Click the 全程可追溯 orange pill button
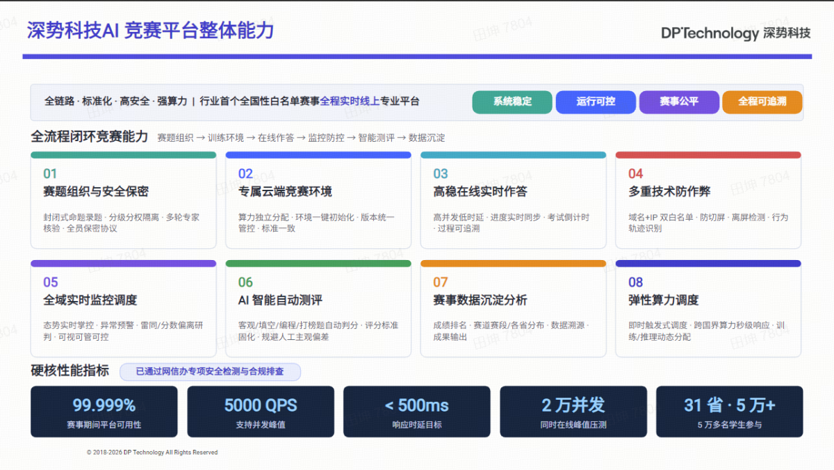The width and height of the screenshot is (834, 470). tap(762, 102)
